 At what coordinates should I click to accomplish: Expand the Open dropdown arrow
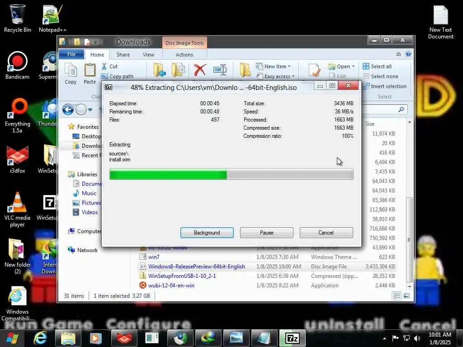point(353,66)
